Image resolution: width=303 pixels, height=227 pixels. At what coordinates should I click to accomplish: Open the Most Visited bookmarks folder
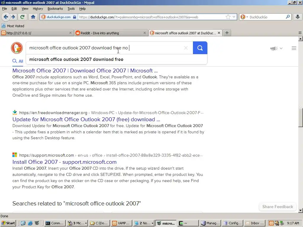pyautogui.click(x=13, y=26)
